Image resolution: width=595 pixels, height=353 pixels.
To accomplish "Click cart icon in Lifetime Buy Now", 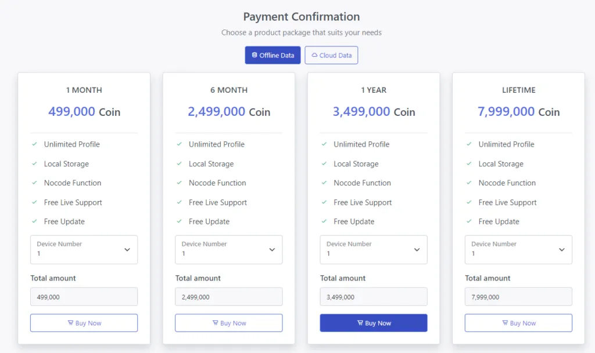I will pyautogui.click(x=505, y=323).
